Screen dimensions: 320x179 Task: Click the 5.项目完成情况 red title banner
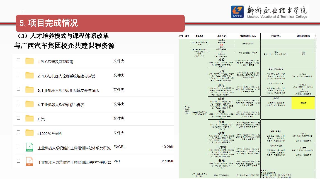(100, 23)
